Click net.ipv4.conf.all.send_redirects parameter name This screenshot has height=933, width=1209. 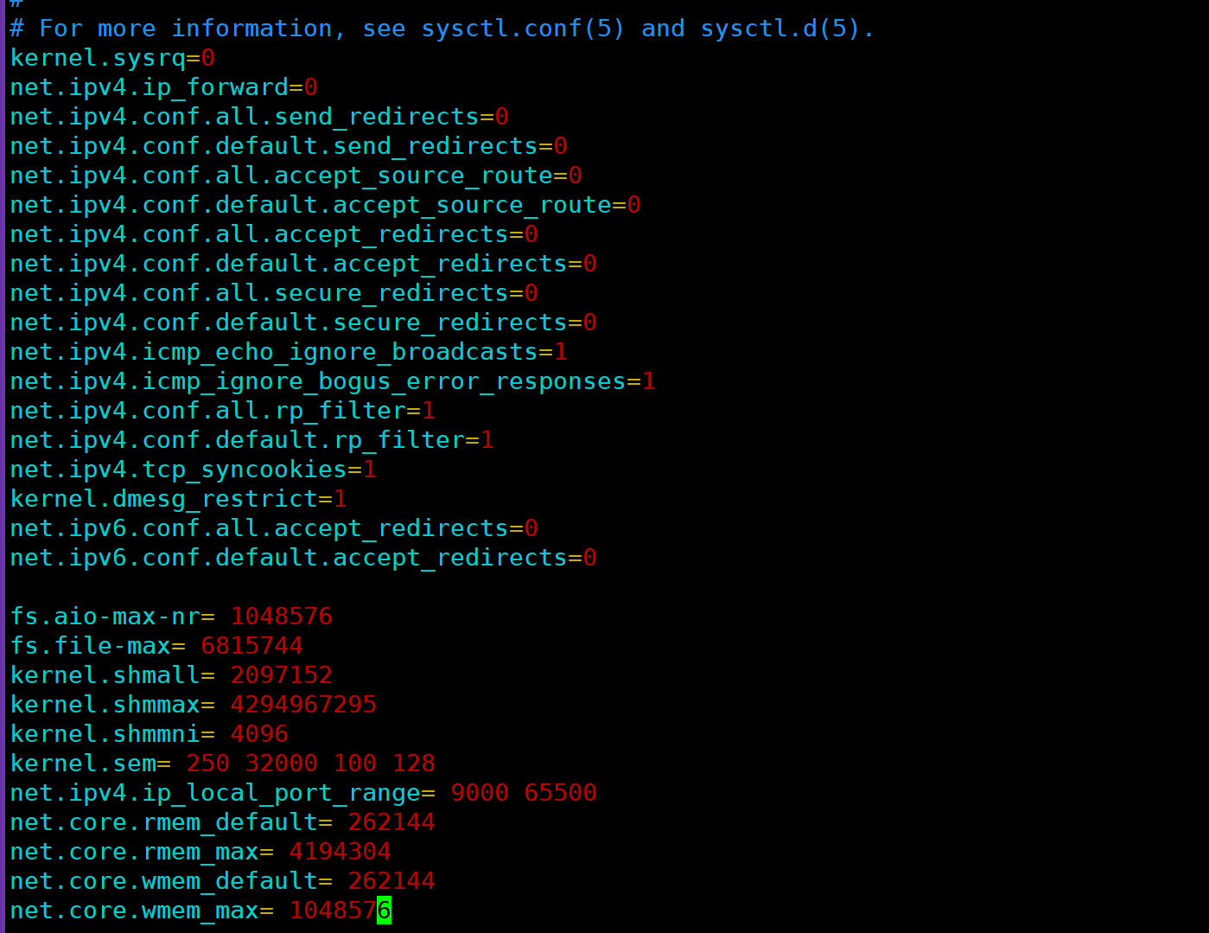244,118
